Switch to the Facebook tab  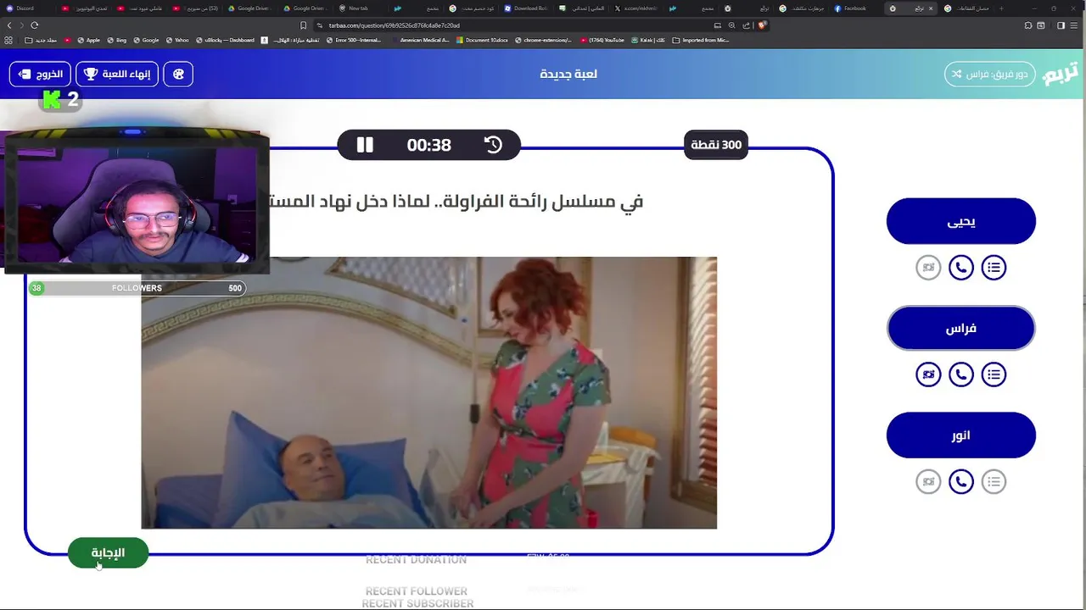pos(855,8)
